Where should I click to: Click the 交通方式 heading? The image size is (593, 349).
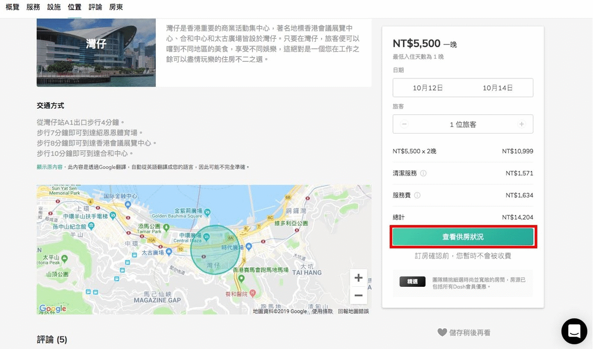(50, 106)
